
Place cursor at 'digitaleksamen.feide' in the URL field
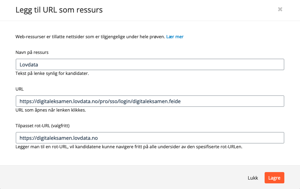point(156,101)
